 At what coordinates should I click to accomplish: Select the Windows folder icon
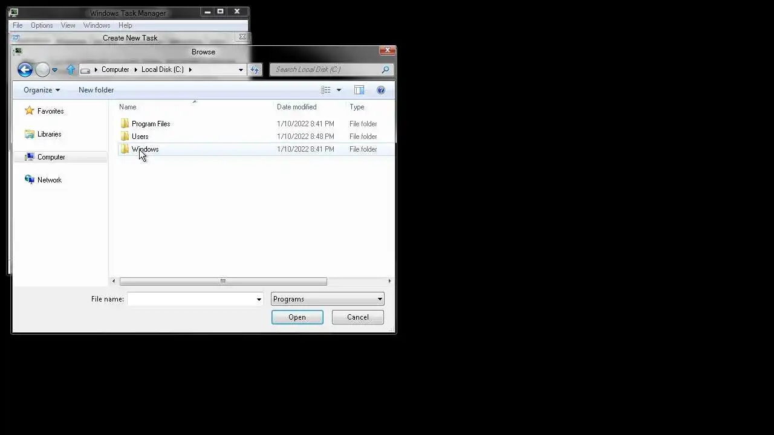[x=125, y=149]
